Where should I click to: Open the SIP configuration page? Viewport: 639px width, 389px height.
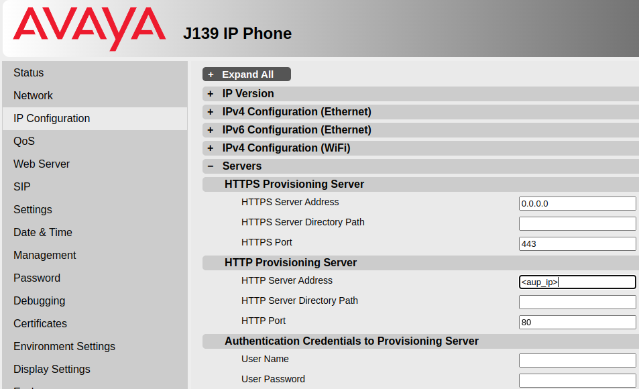click(x=22, y=187)
